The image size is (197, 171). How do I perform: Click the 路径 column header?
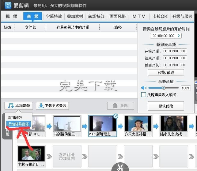pyautogui.click(x=118, y=27)
